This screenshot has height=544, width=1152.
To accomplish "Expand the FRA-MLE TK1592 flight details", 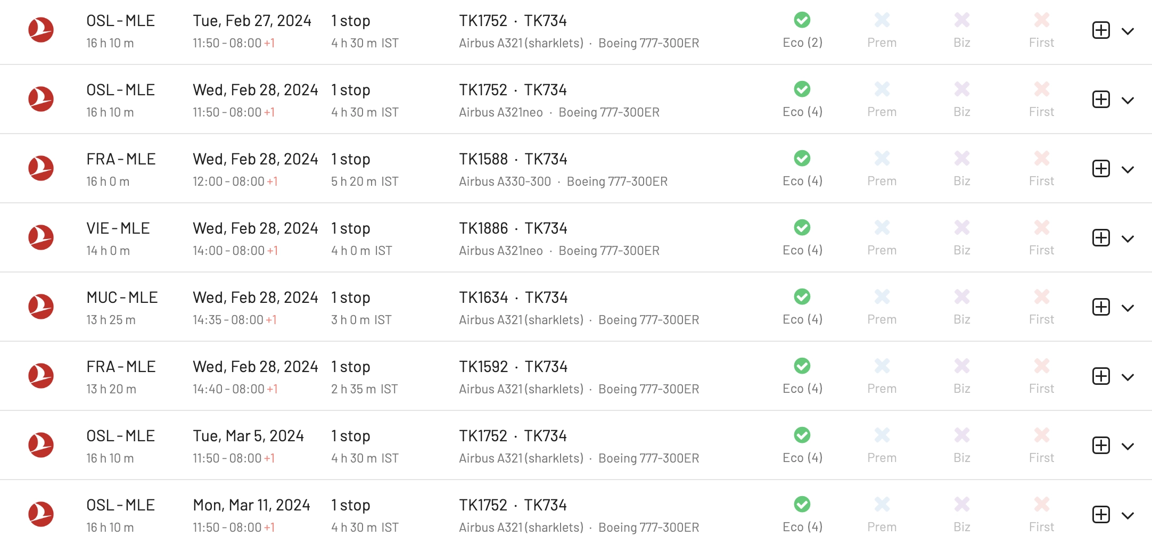I will pos(1128,377).
